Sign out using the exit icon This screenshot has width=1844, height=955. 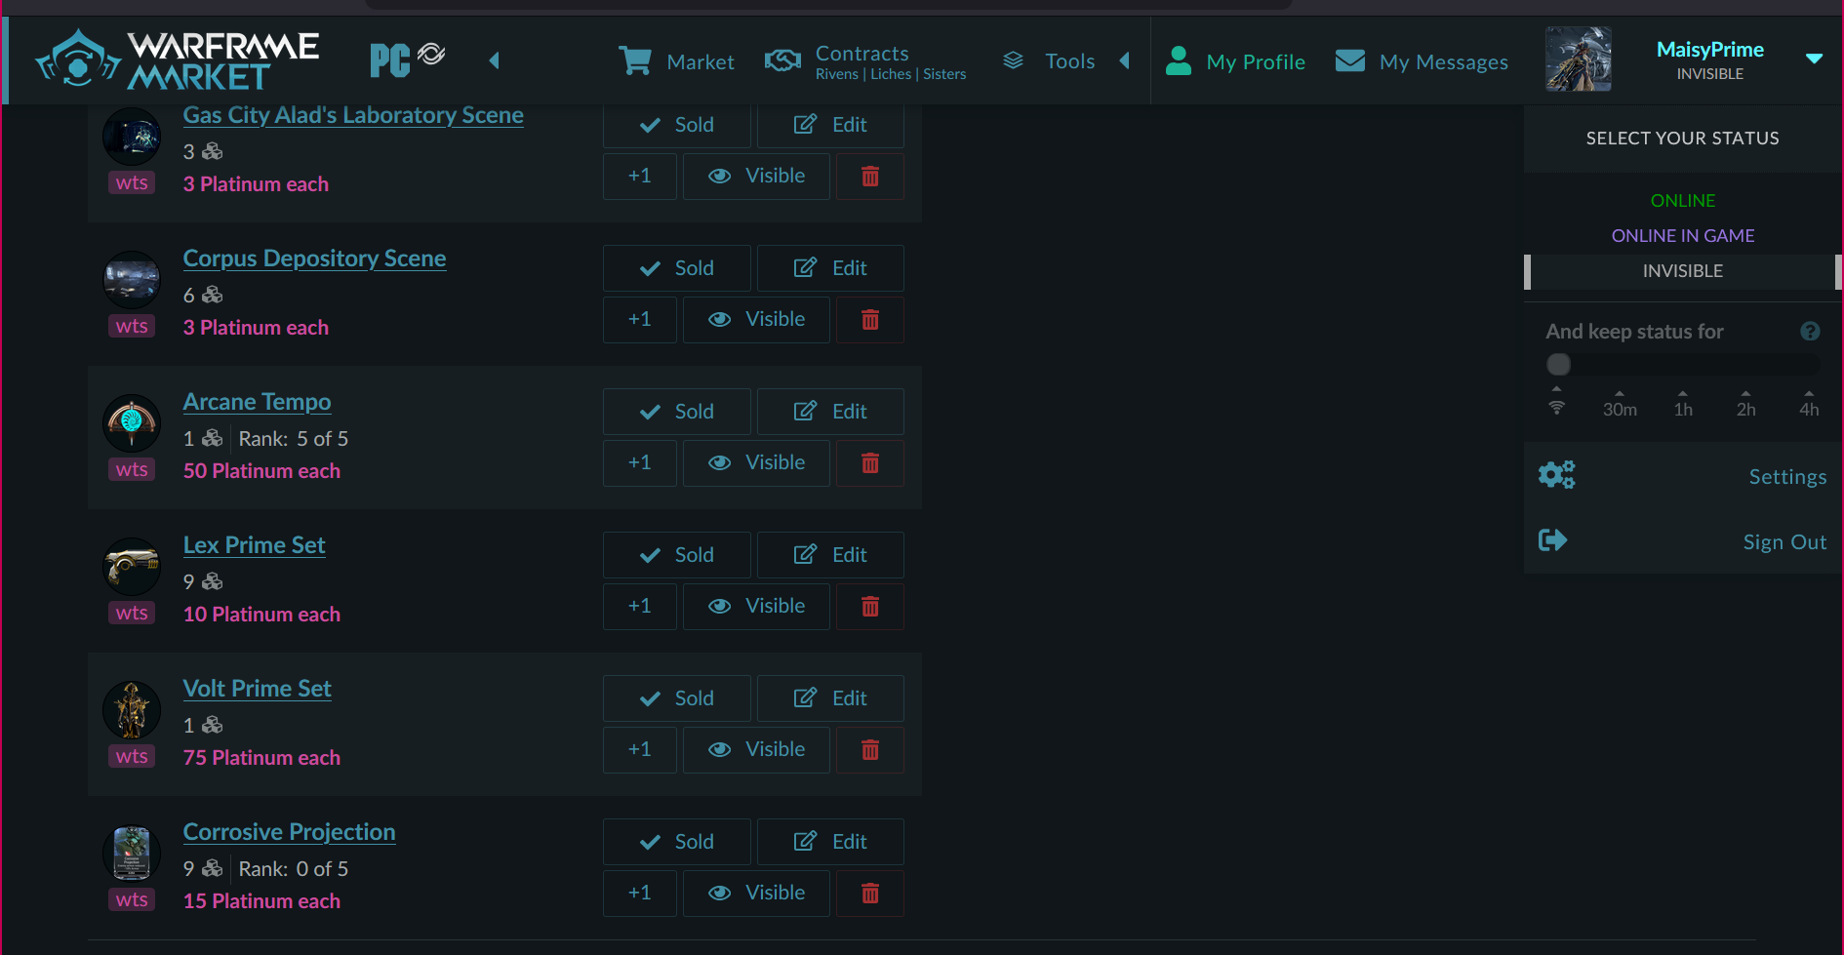click(1553, 539)
